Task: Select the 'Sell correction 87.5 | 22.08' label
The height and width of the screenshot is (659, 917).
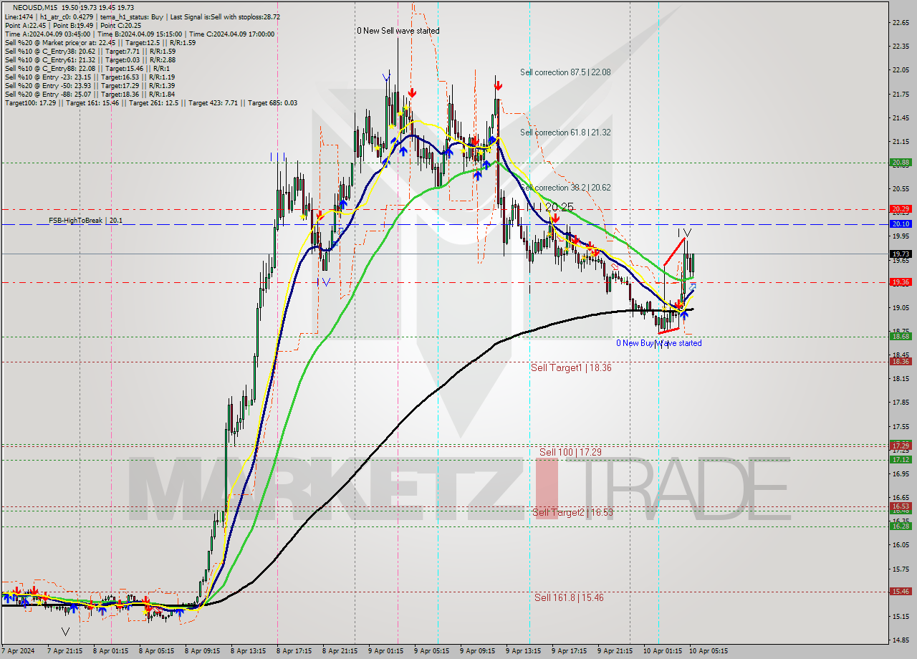Action: [x=565, y=72]
